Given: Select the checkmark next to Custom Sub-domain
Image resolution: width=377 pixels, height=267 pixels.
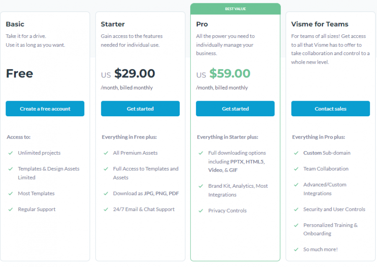Looking at the screenshot, I should [296, 153].
